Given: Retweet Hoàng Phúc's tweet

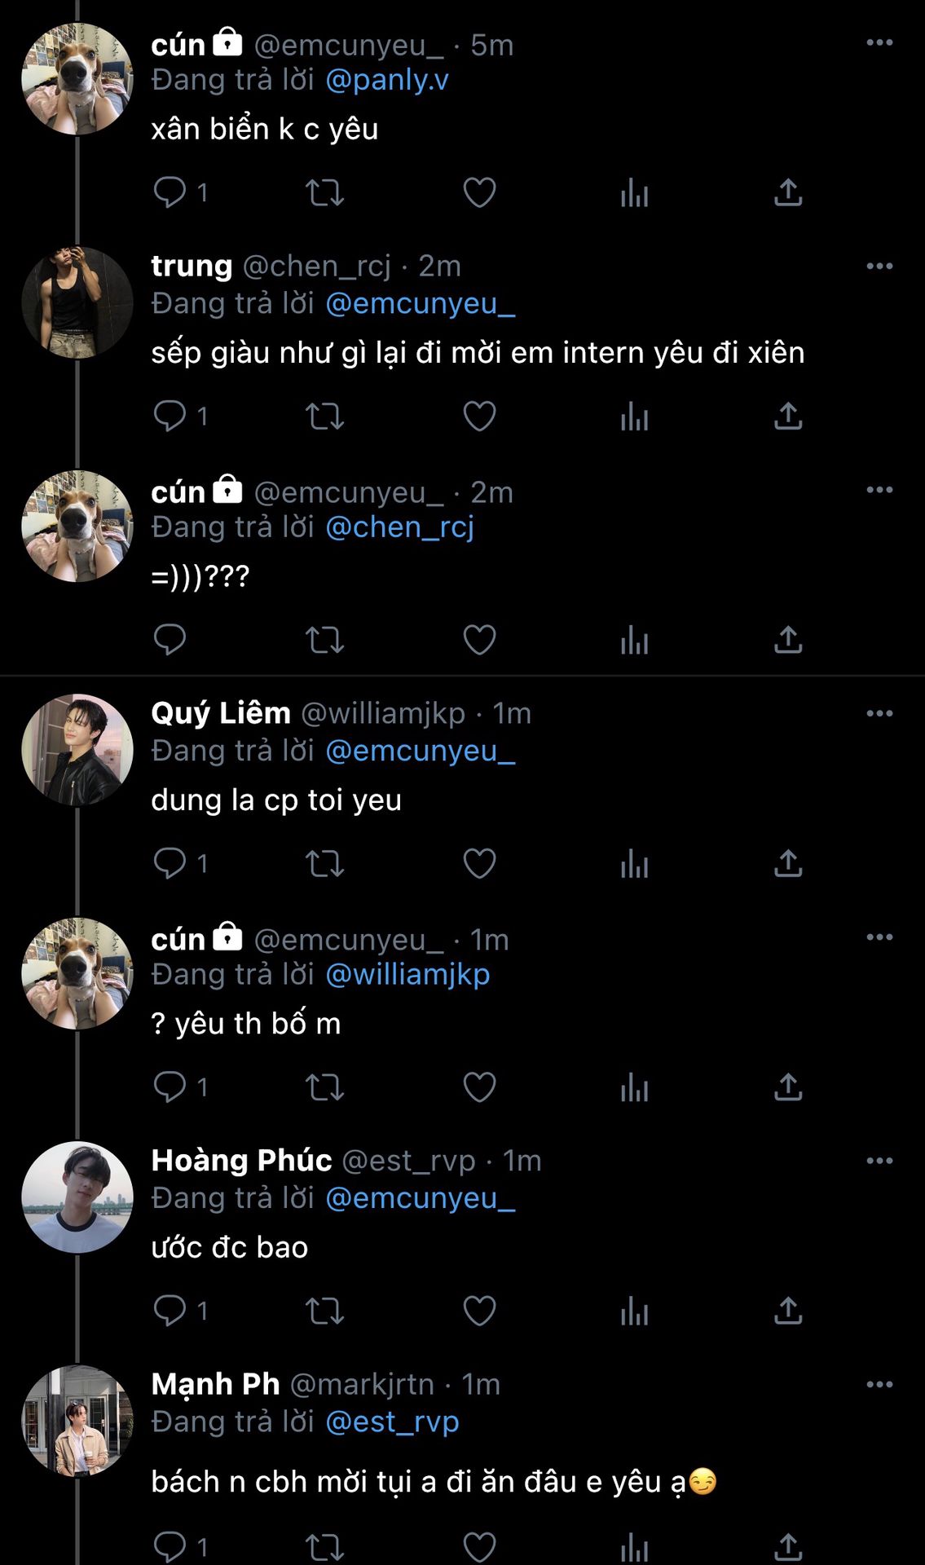Looking at the screenshot, I should pyautogui.click(x=324, y=1311).
